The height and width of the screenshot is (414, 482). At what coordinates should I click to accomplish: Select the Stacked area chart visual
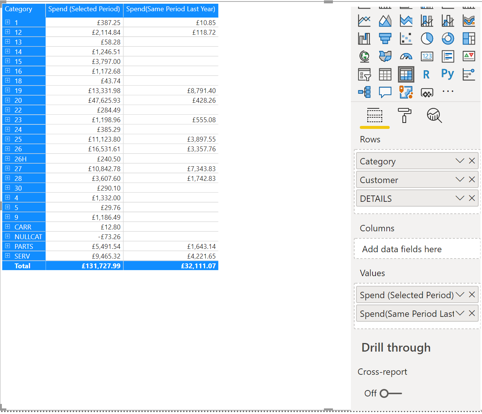[x=406, y=21]
